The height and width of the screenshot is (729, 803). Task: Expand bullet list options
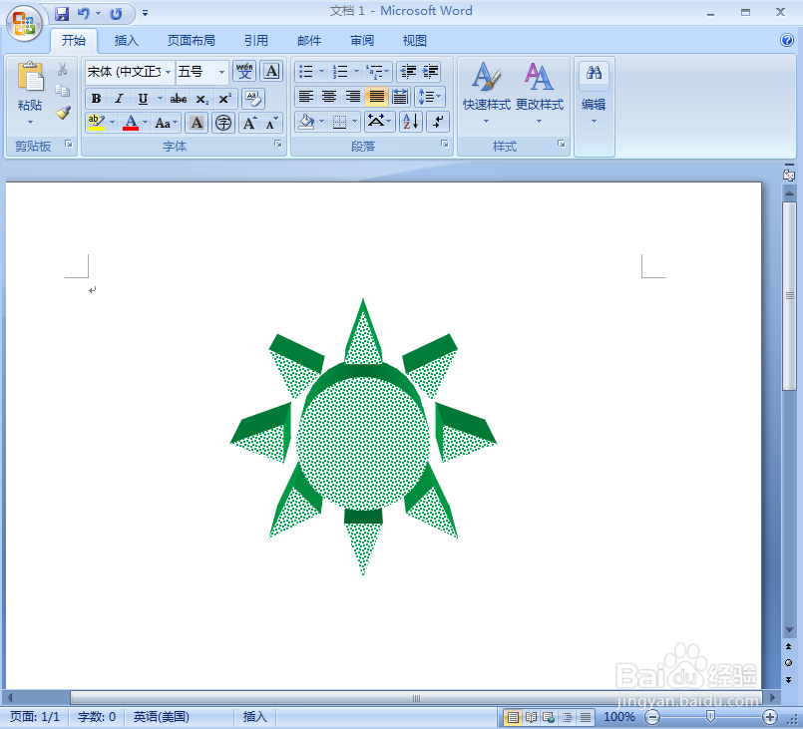pyautogui.click(x=321, y=71)
